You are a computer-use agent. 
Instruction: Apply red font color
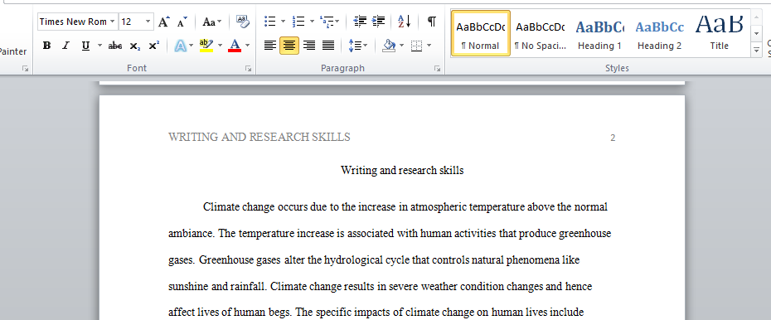click(x=235, y=46)
